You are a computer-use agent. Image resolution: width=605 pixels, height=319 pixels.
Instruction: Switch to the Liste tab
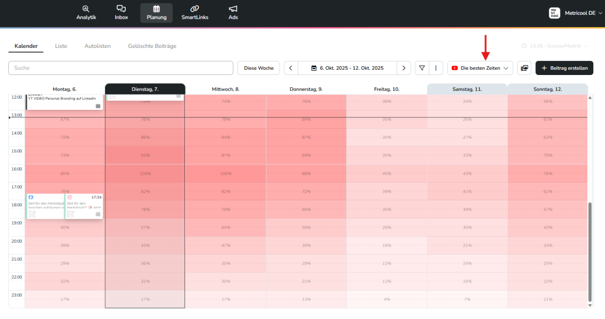pos(61,45)
